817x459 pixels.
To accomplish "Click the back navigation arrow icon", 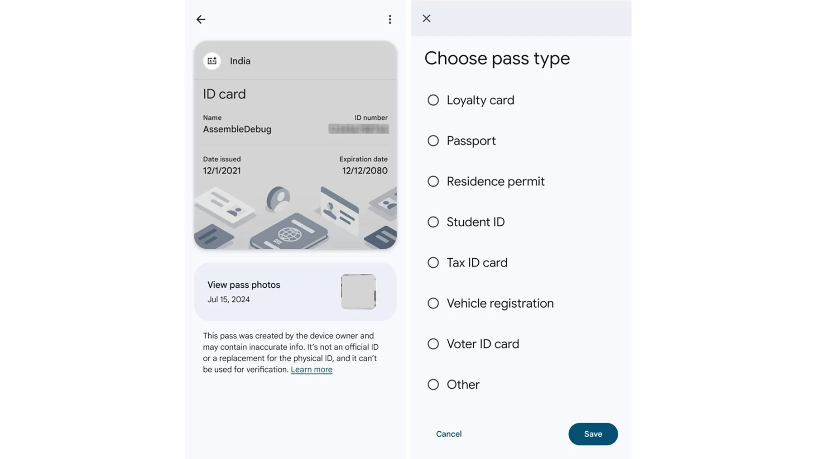I will click(201, 18).
